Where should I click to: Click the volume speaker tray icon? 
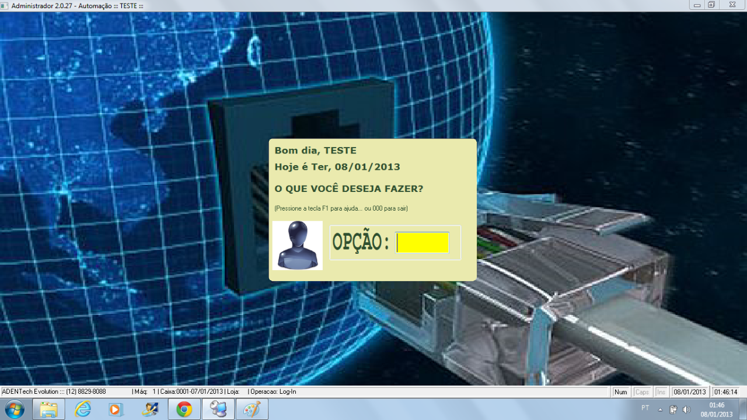click(x=686, y=409)
